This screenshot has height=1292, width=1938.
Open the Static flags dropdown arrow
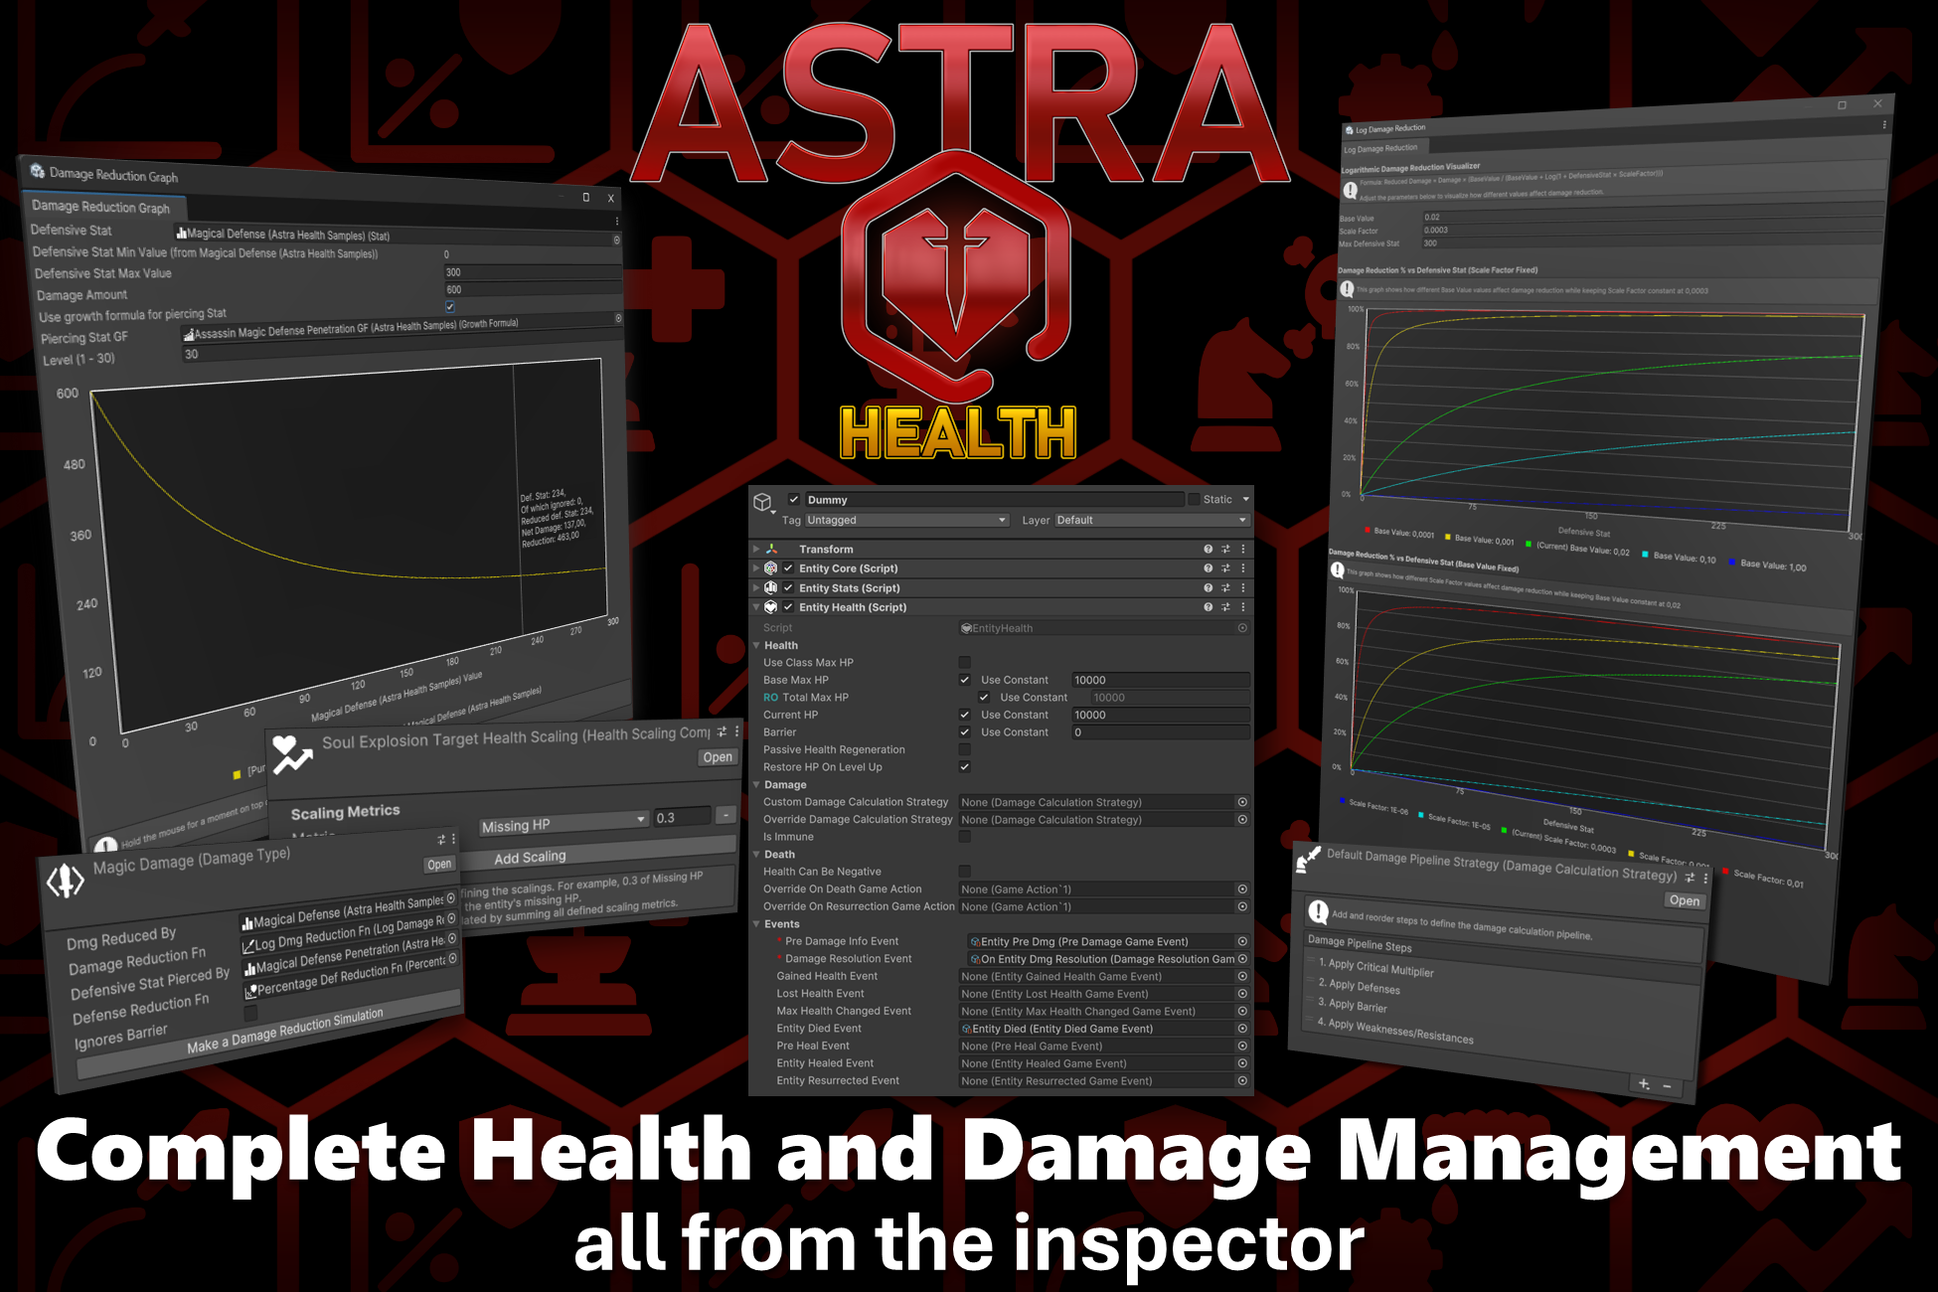1245,499
